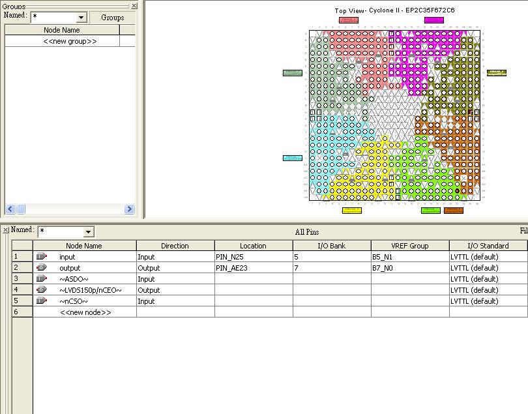Close the All Pins panel
This screenshot has width=528, height=414.
coord(4,230)
